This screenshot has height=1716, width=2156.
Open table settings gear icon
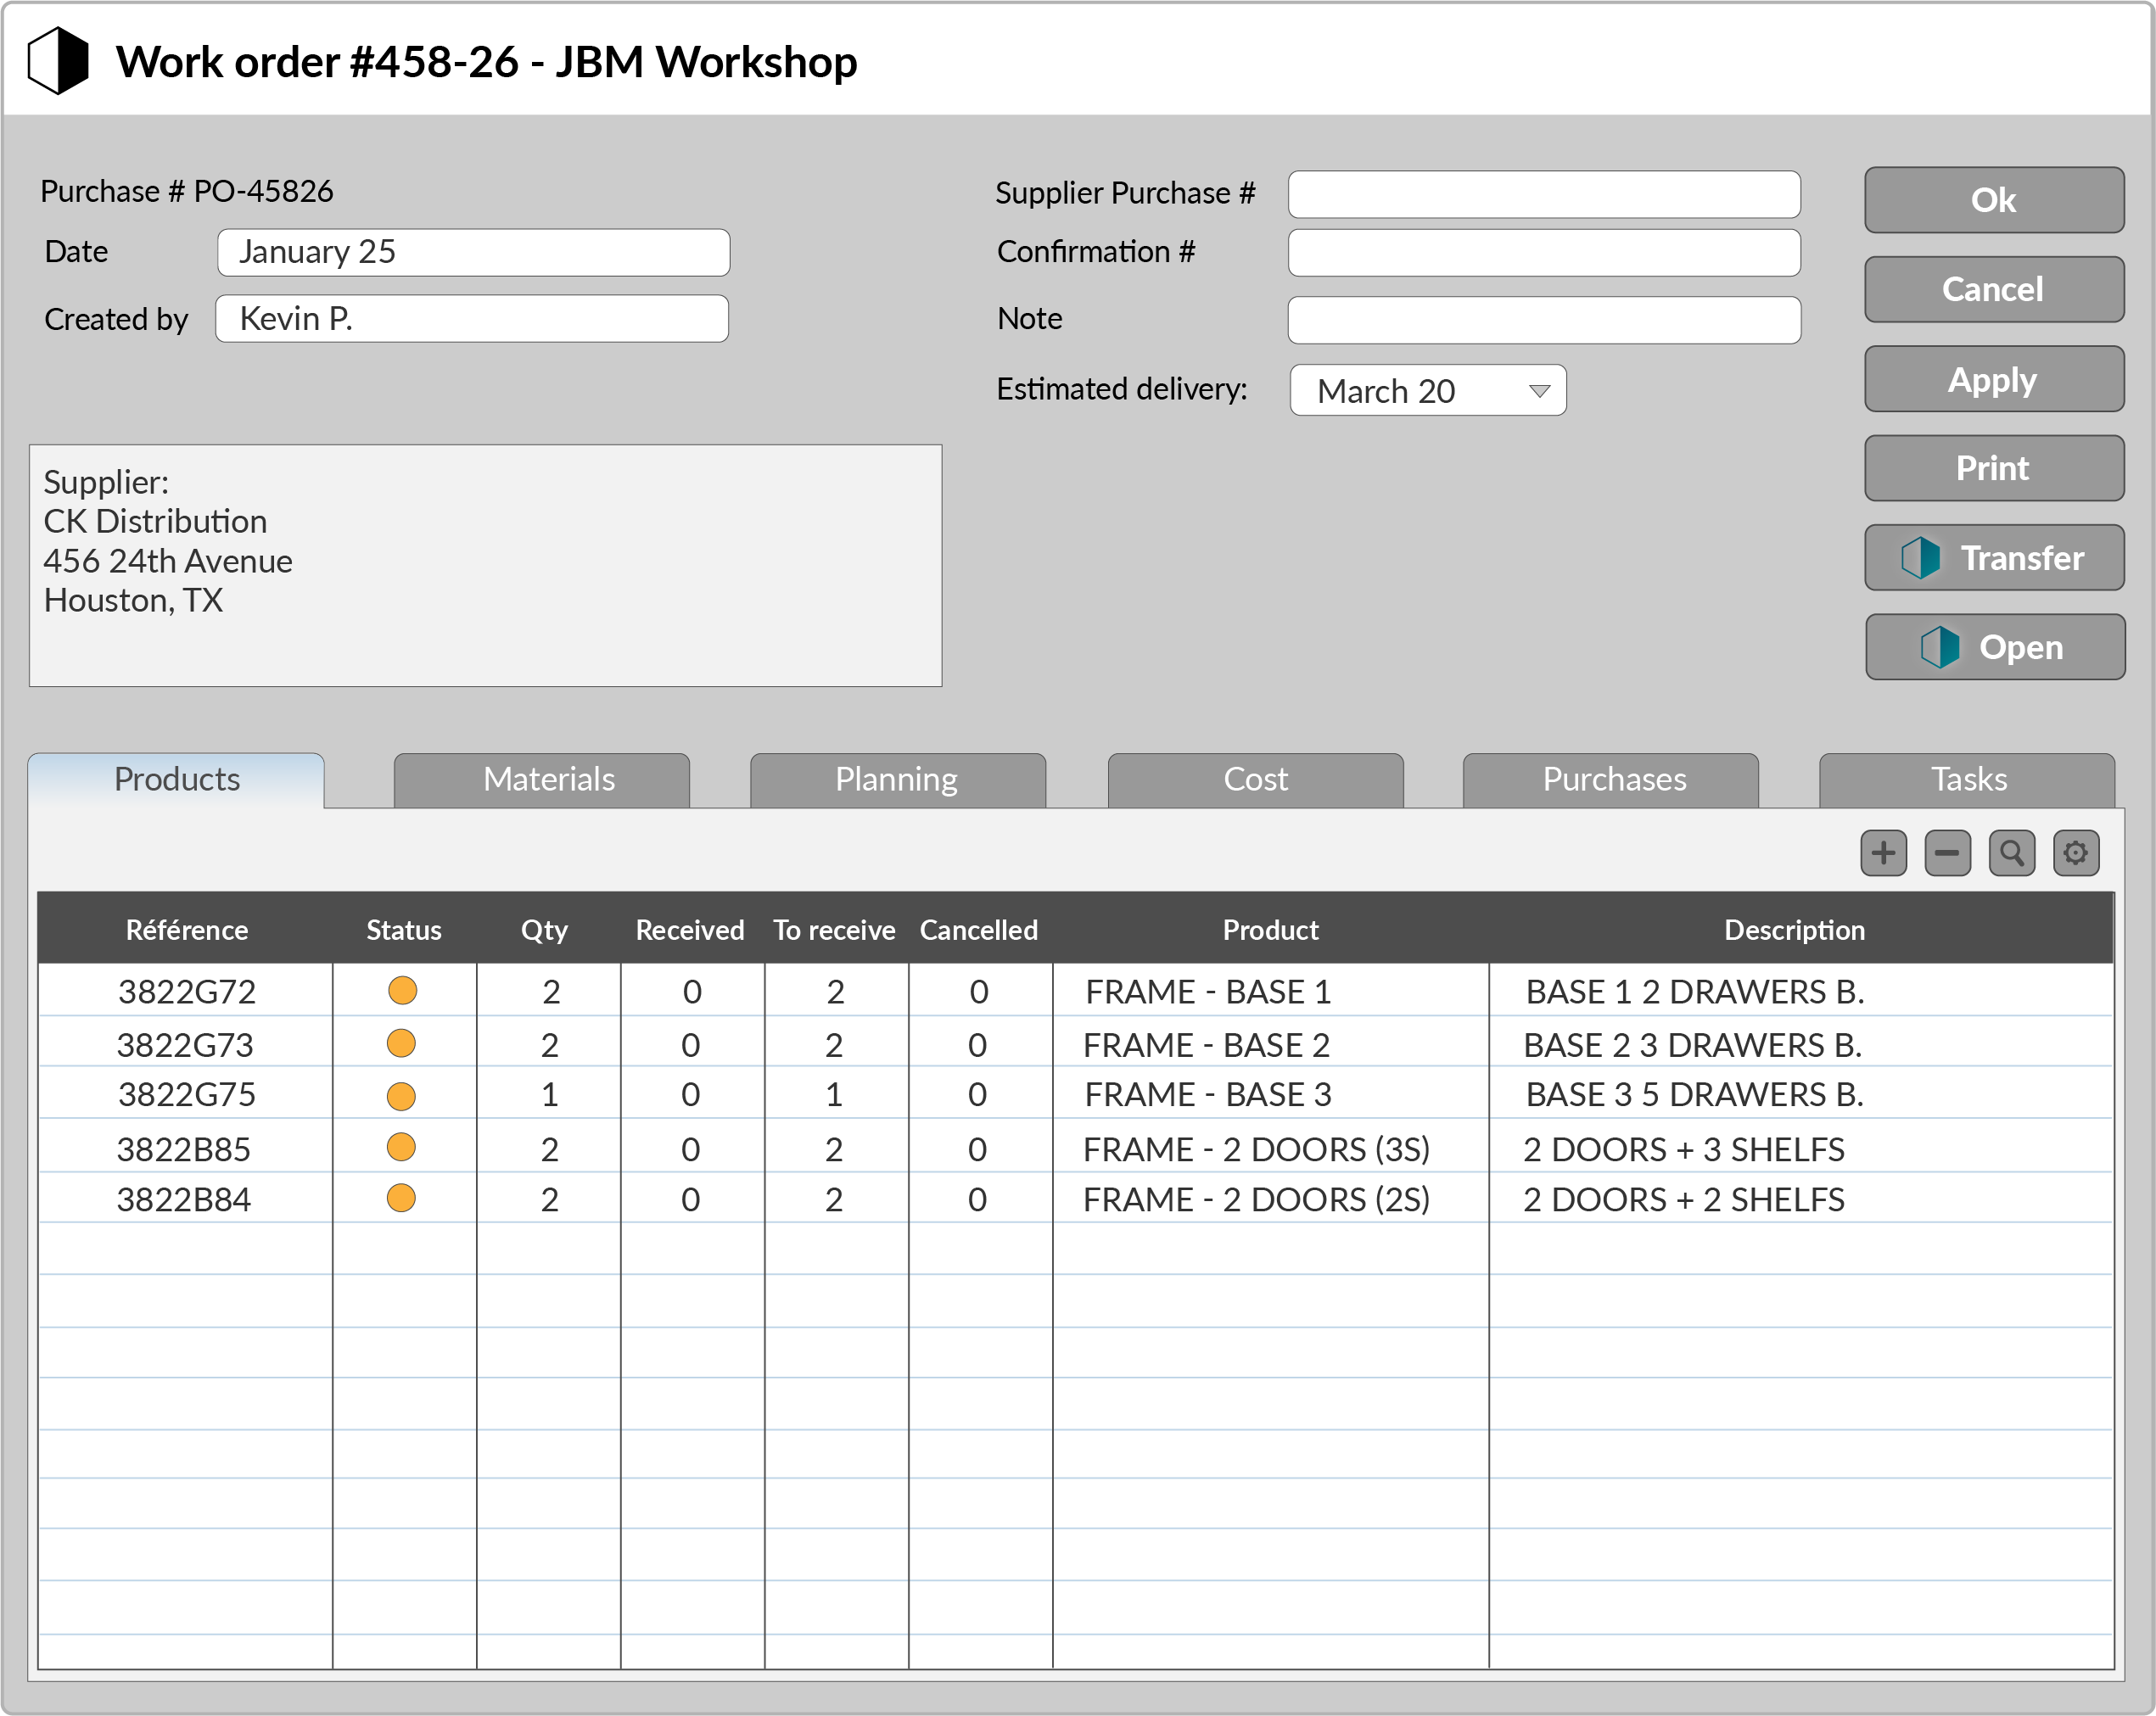point(2076,853)
